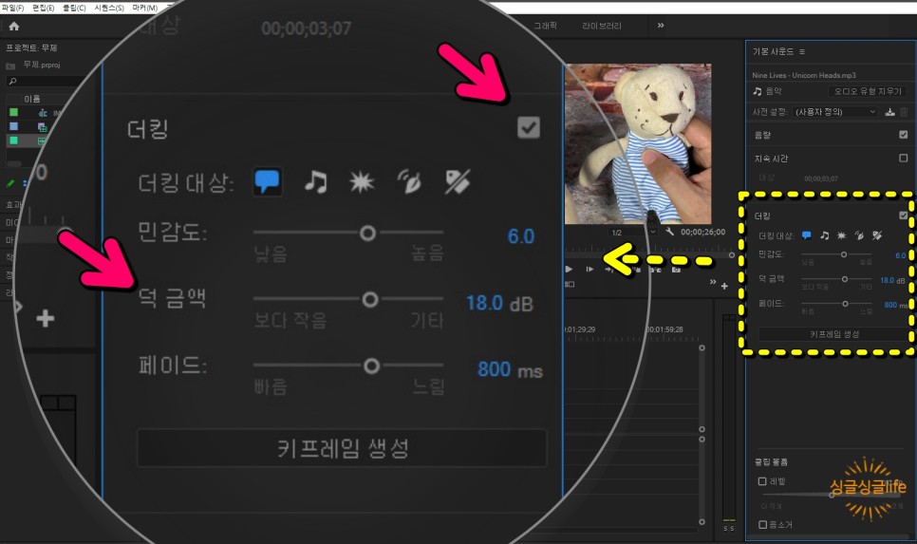Image resolution: width=917 pixels, height=544 pixels.
Task: Switch to the 그래픽 workspace
Action: [x=545, y=26]
